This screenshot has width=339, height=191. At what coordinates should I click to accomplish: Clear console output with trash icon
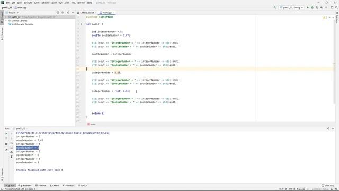pyautogui.click(x=12, y=157)
